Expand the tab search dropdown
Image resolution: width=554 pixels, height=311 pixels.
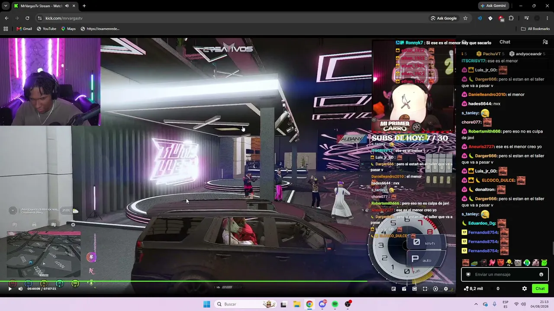(6, 6)
